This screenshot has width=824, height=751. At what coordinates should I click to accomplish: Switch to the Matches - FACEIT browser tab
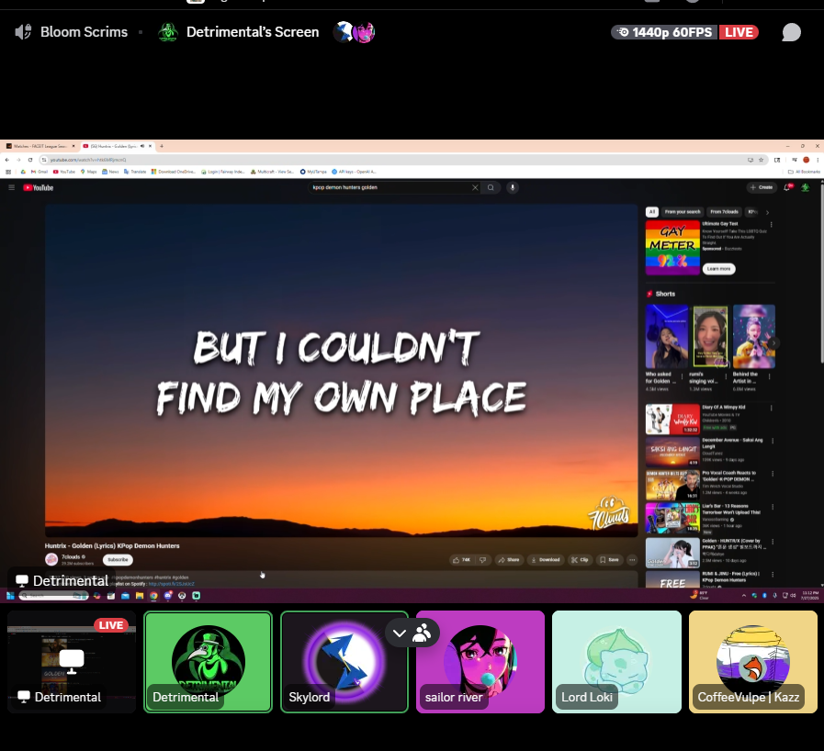tap(40, 146)
